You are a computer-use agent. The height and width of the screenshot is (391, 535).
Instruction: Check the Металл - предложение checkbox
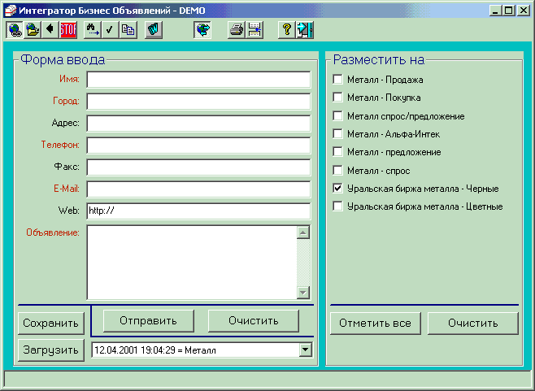coord(337,152)
